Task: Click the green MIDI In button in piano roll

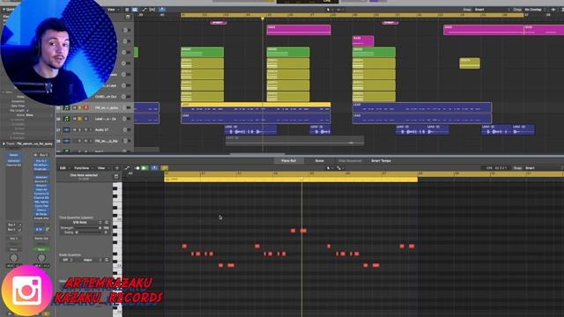Action: [x=145, y=168]
